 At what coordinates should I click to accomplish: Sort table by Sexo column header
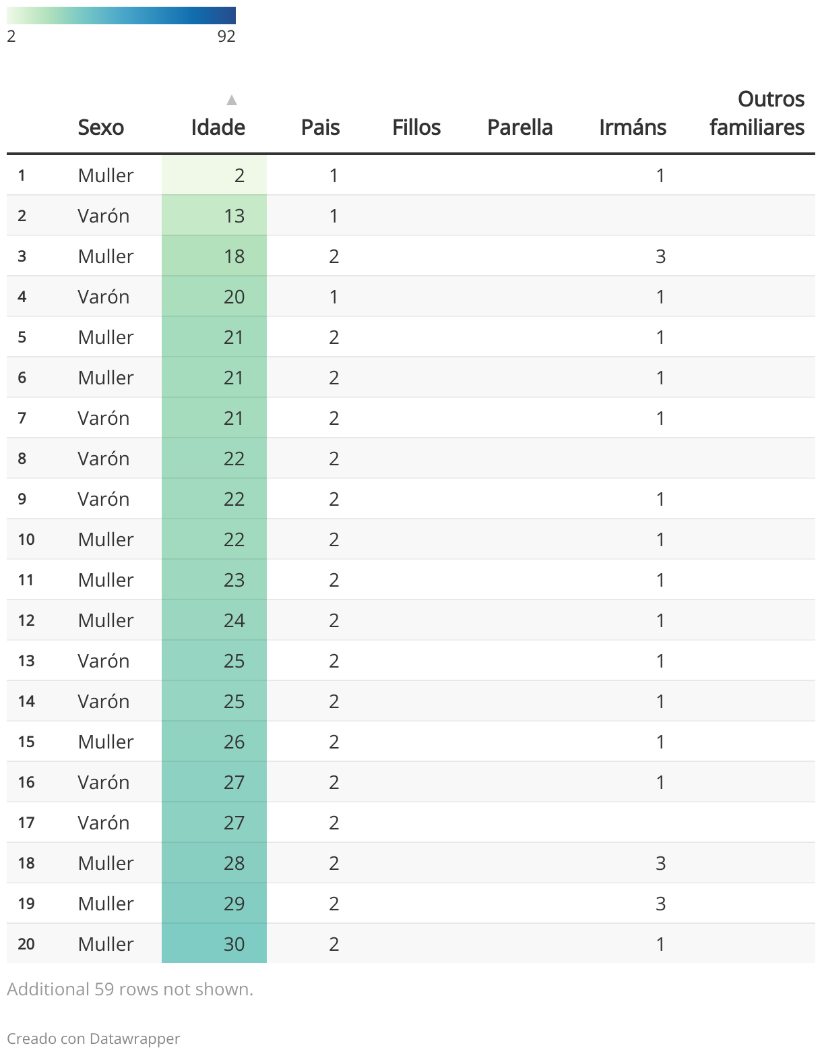[101, 127]
